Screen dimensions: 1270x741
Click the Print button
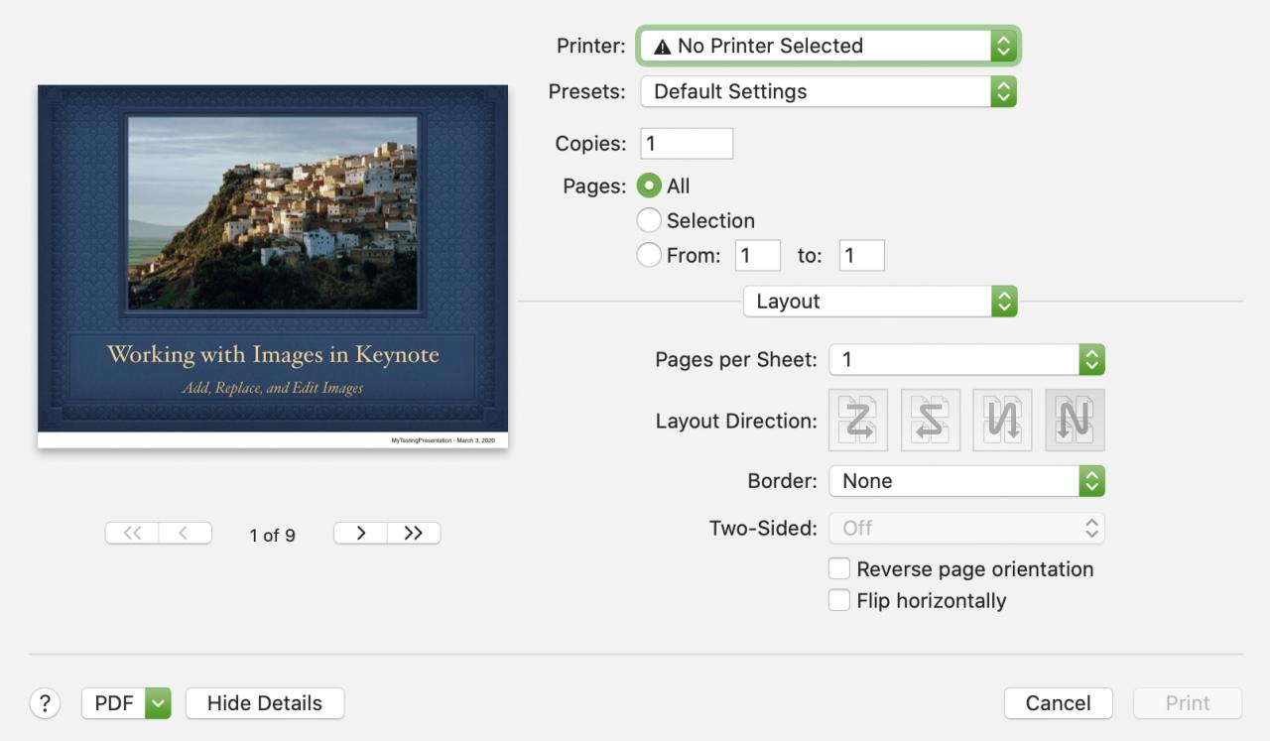(1188, 703)
